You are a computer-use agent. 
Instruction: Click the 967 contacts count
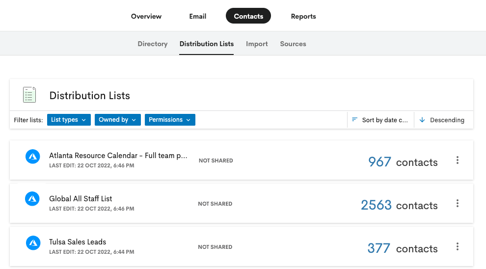(403, 162)
